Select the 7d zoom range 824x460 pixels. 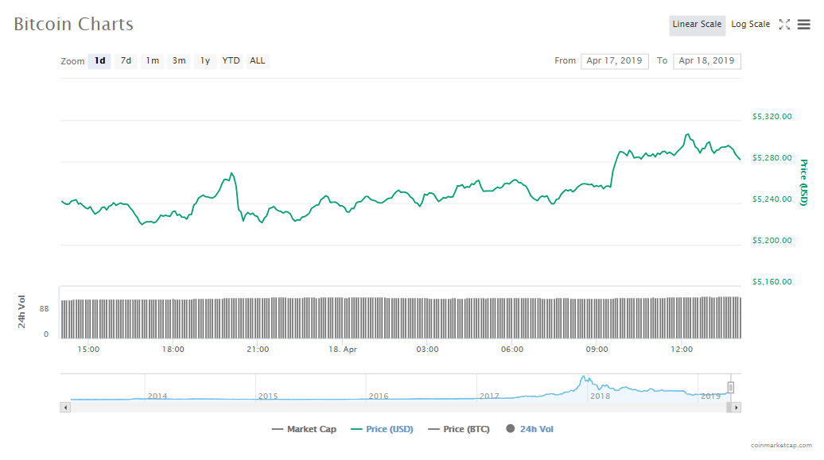click(x=126, y=61)
